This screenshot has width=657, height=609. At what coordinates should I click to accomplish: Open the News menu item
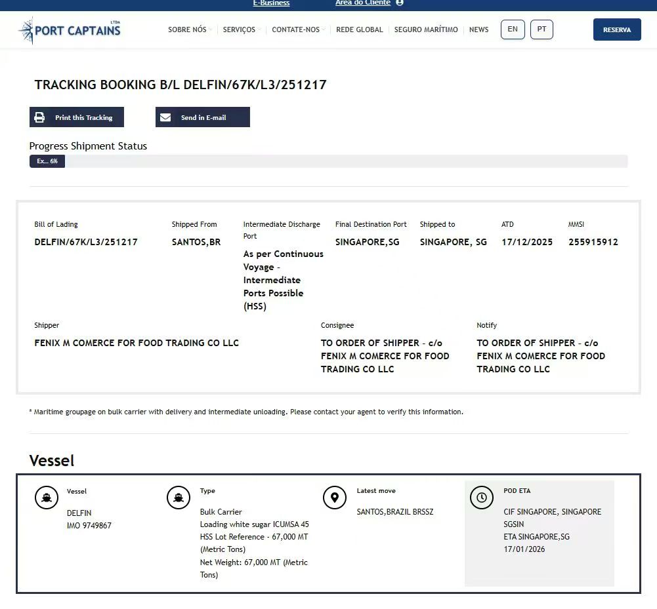pos(478,30)
